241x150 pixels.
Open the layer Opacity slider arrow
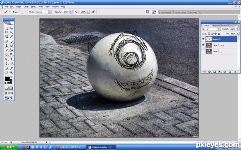coord(238,29)
